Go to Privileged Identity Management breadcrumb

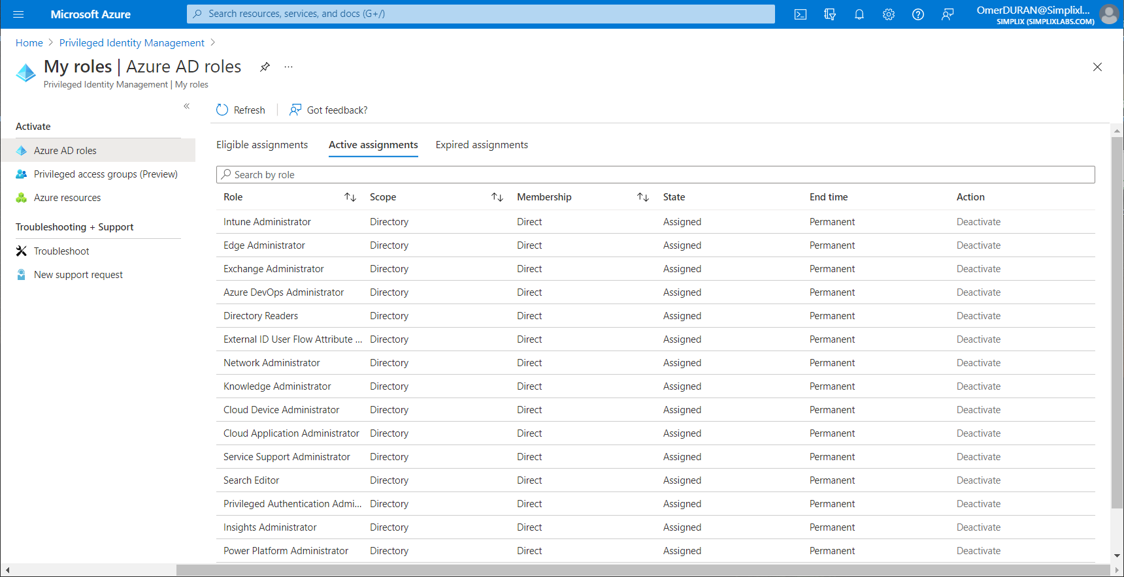(x=132, y=43)
